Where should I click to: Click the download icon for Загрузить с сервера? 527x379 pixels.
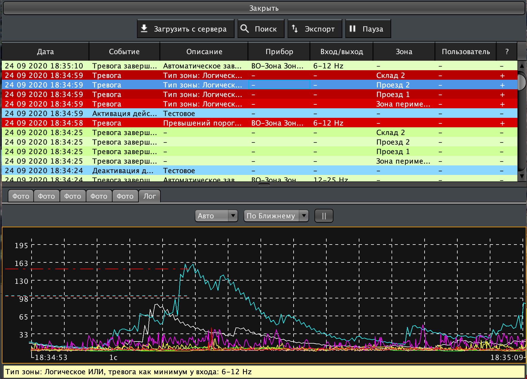pyautogui.click(x=144, y=29)
